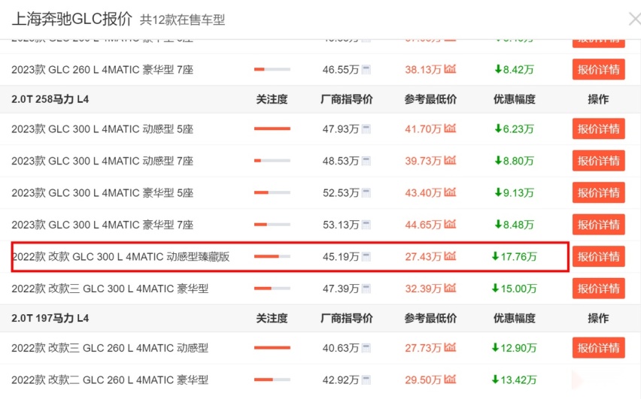Click 参考最低价 header in 197马力 section
Screen dimensions: 641x399
(x=430, y=318)
